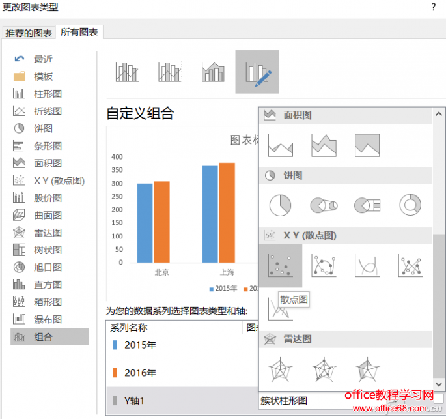Select the 2015年 series row
Viewport: 446px width, 419px height.
click(182, 345)
